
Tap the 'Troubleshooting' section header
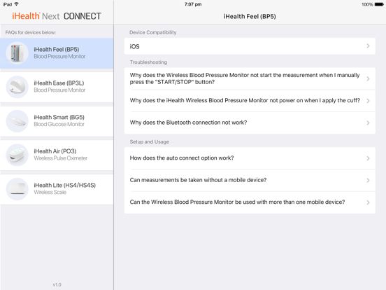(x=148, y=62)
